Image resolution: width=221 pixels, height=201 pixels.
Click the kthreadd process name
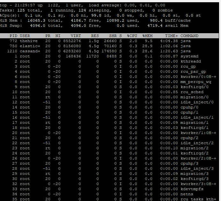pos(191,61)
